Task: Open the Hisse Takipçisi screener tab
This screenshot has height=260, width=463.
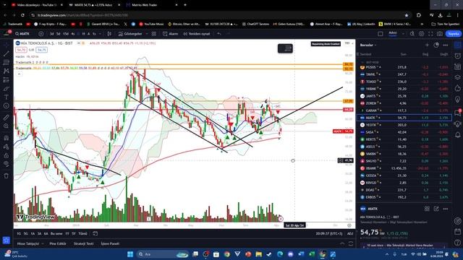Action: pyautogui.click(x=28, y=244)
